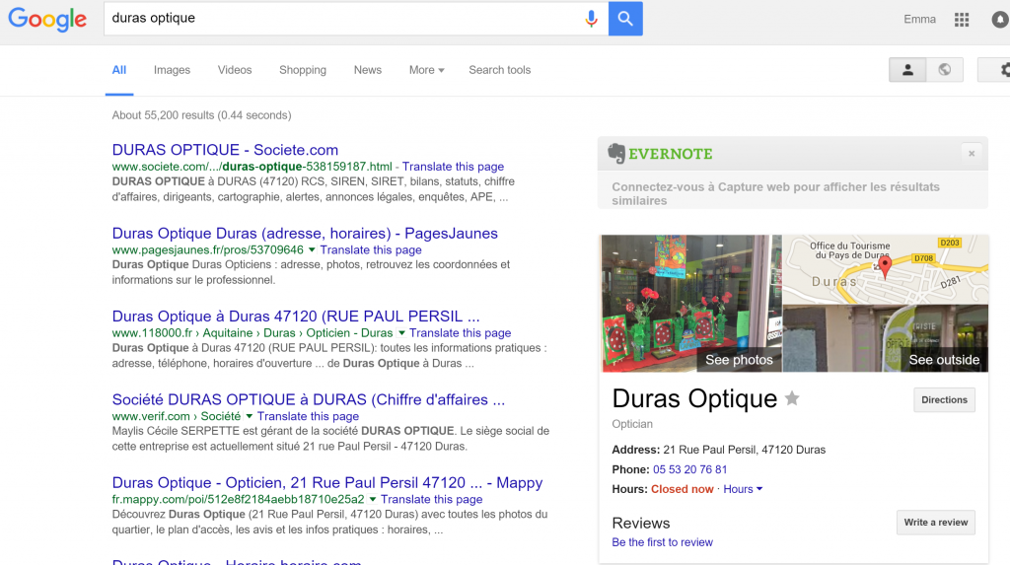Viewport: 1010px width, 565px height.
Task: Translate the verif.com result page
Action: point(308,416)
